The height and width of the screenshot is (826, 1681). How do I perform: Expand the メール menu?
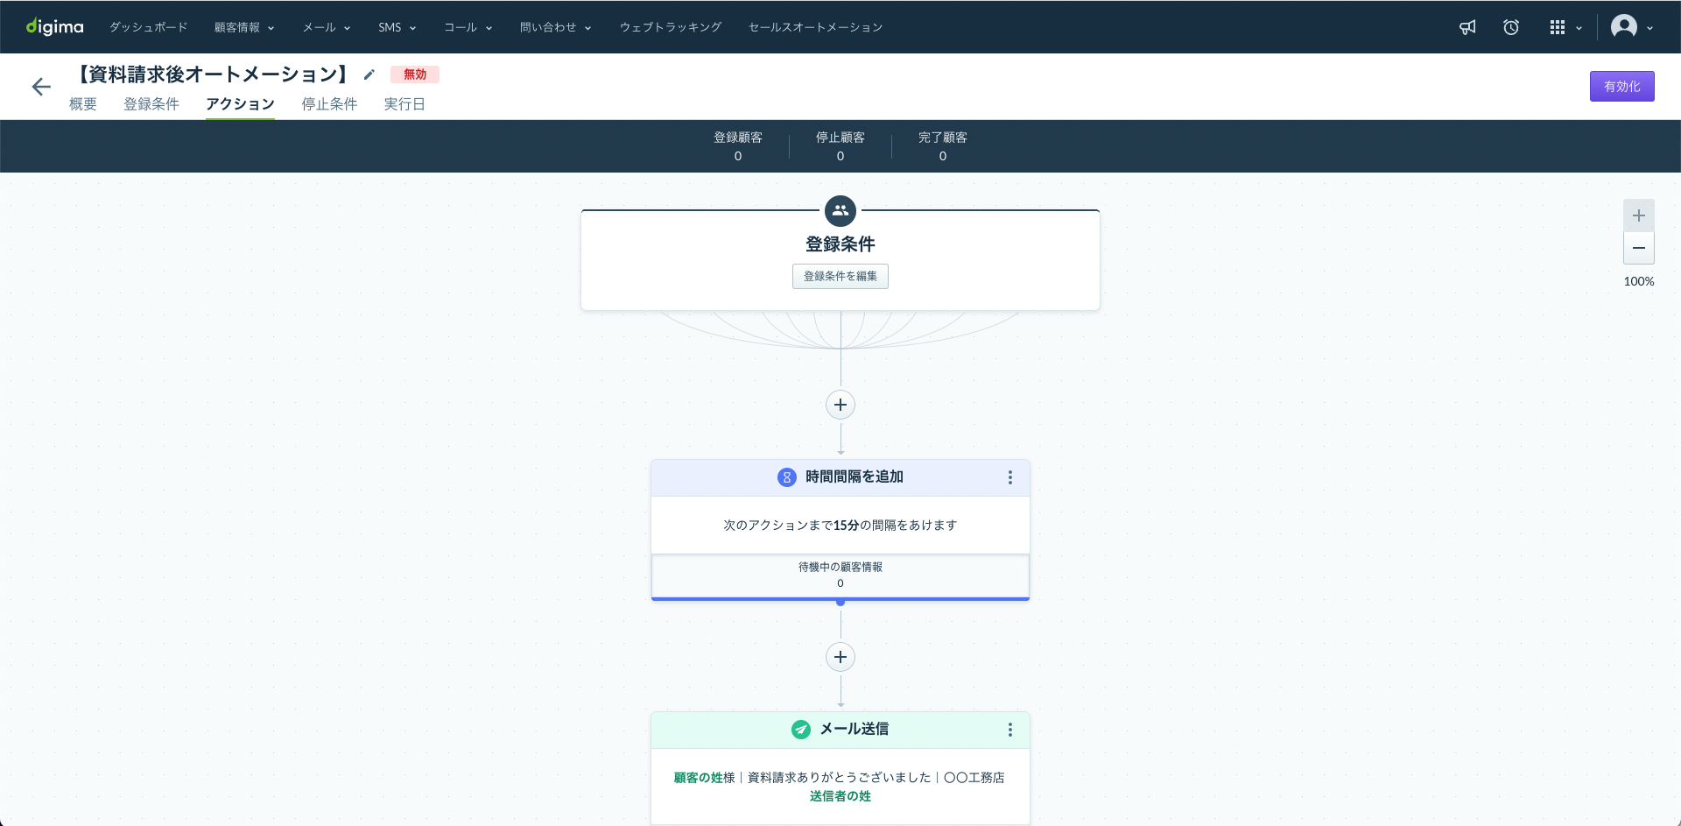[x=327, y=27]
